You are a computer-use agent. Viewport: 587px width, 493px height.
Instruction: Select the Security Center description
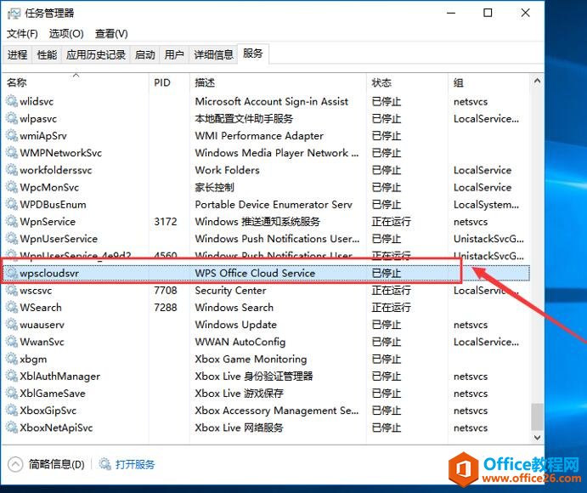230,291
